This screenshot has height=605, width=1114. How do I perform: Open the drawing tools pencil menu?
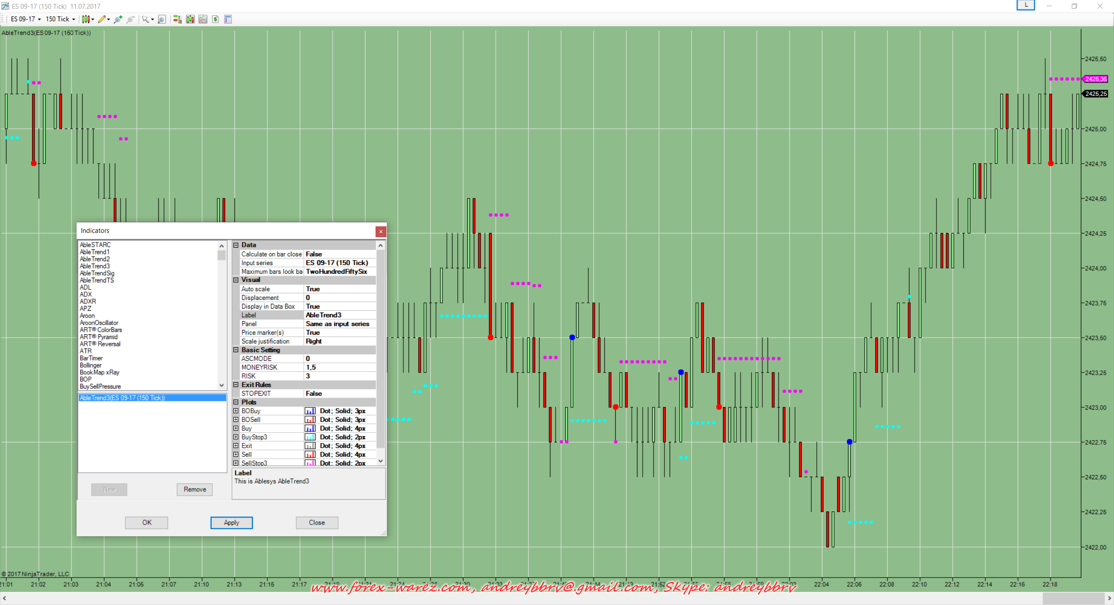tap(102, 19)
